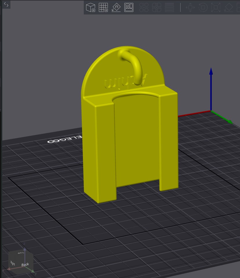Click the Add model cube icon

[x=90, y=8]
